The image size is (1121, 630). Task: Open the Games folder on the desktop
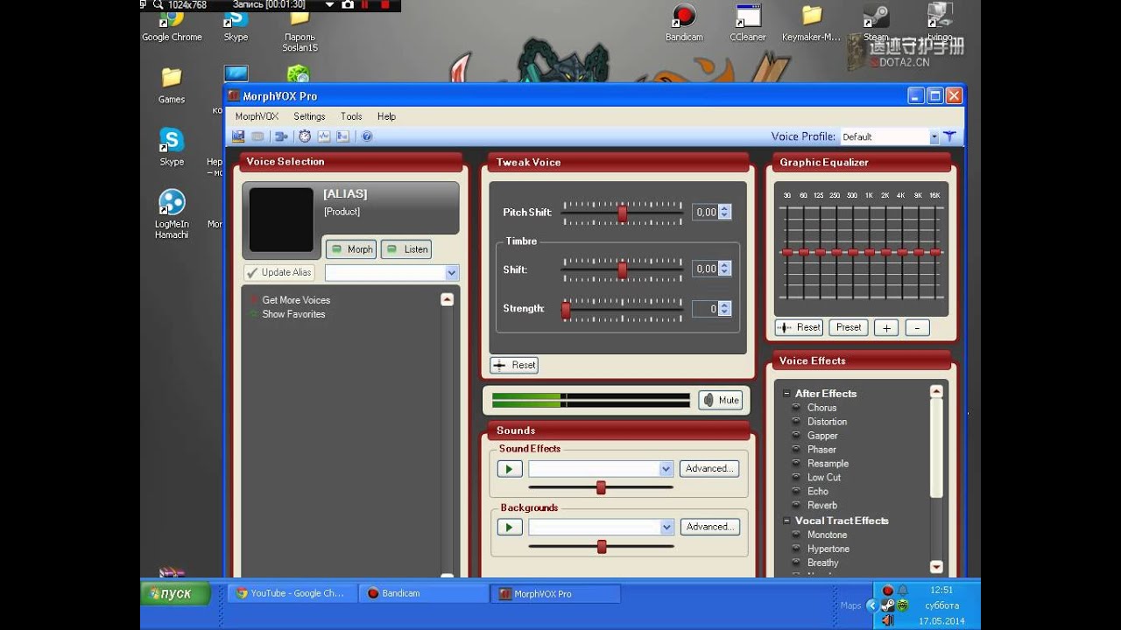pyautogui.click(x=172, y=86)
